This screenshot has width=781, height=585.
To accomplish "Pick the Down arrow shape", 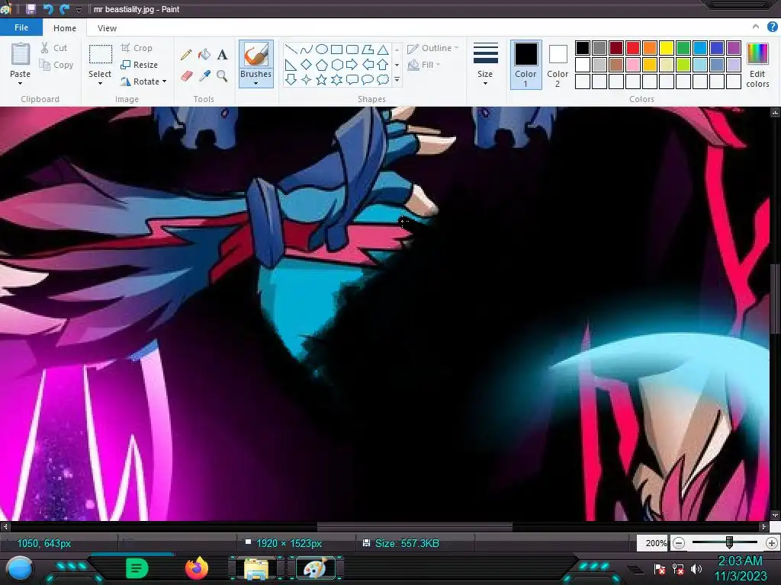I will point(291,79).
